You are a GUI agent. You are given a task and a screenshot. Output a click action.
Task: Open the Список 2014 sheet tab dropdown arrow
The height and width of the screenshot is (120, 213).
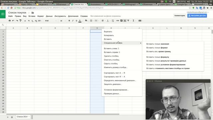pos(29,117)
